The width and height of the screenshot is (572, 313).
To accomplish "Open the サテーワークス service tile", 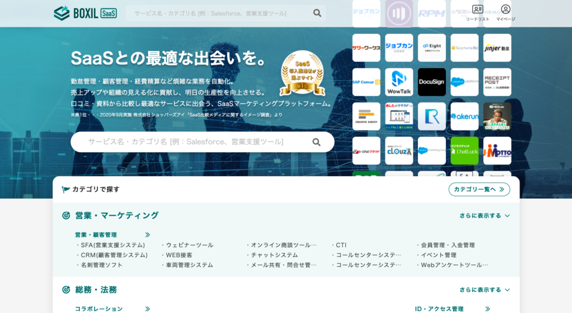I will tap(366, 48).
